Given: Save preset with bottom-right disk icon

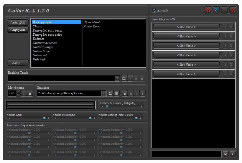Looking at the screenshot, I should point(225,154).
